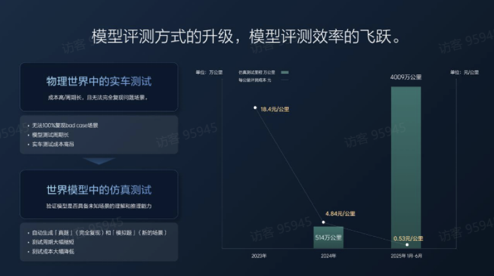Viewport: 494px width, 276px height.
Task: Click bullet '测试周期大幅缩短'
Action: pyautogui.click(x=53, y=242)
